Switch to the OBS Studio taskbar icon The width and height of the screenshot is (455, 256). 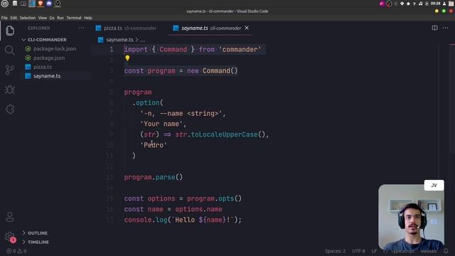pos(58,4)
